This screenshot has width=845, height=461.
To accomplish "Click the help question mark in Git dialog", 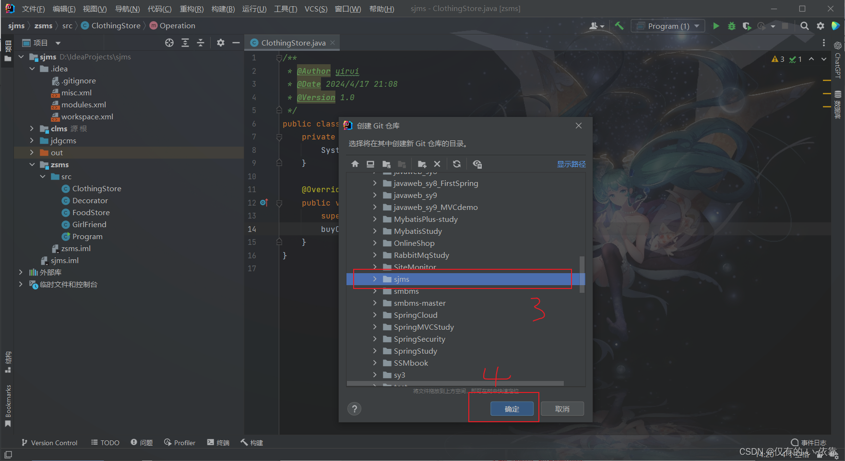I will pyautogui.click(x=355, y=409).
